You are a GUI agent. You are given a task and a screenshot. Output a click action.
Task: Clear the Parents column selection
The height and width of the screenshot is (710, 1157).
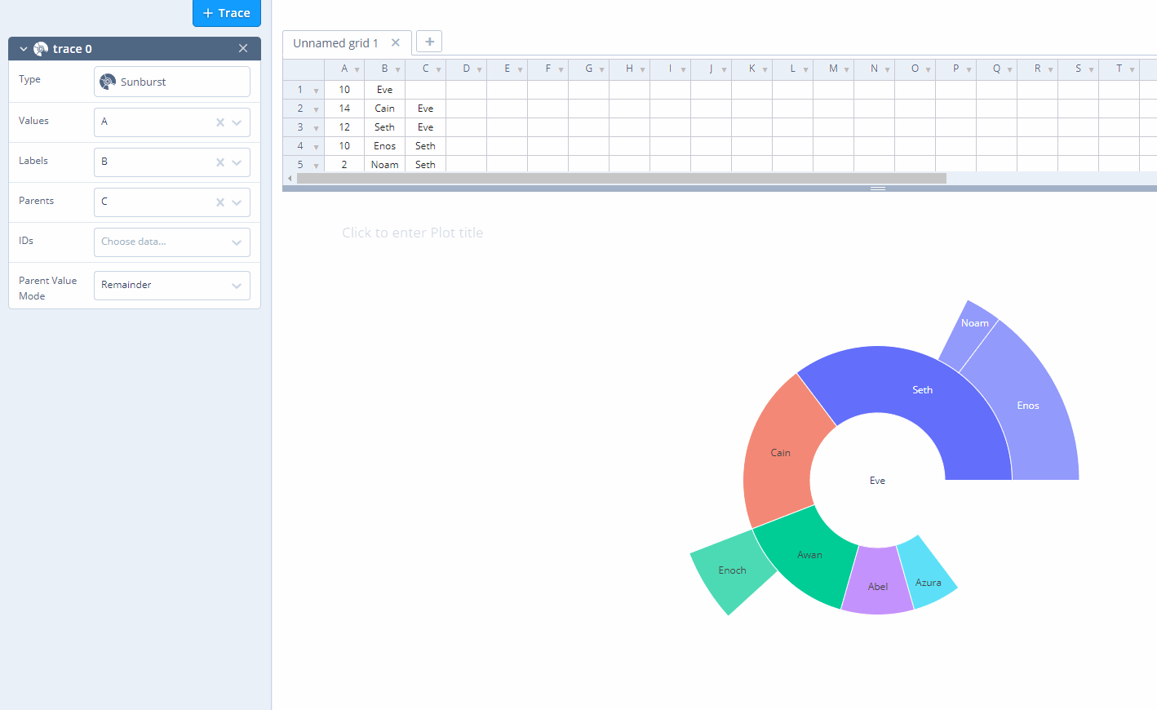tap(220, 202)
